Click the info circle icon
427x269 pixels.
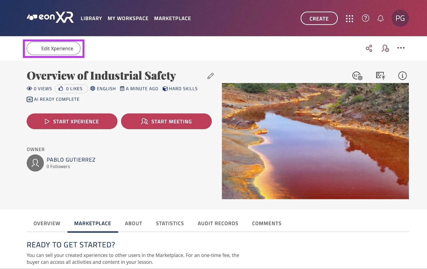402,76
